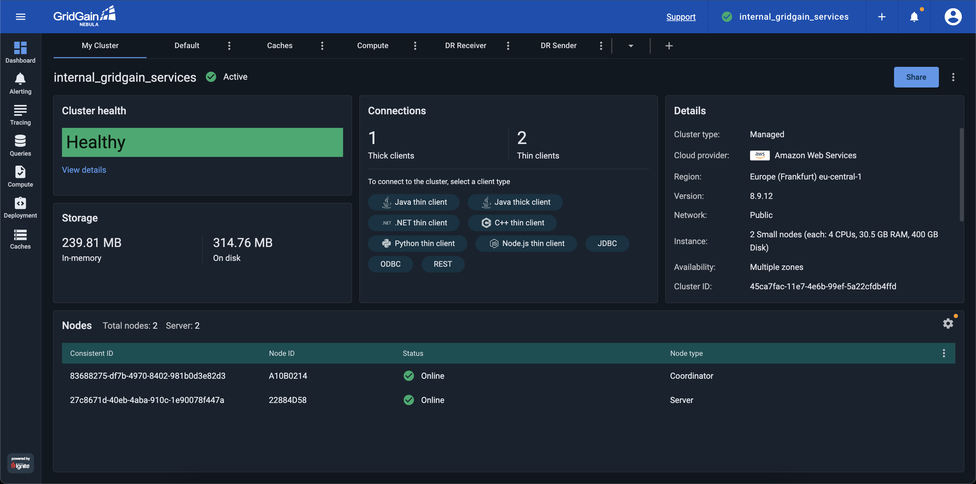
Task: Open Caches in the sidebar
Action: [x=20, y=239]
